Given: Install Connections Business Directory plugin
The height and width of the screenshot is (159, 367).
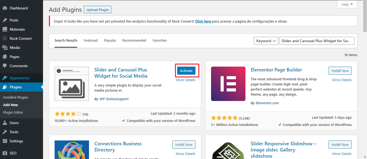Looking at the screenshot, I should click(x=184, y=144).
